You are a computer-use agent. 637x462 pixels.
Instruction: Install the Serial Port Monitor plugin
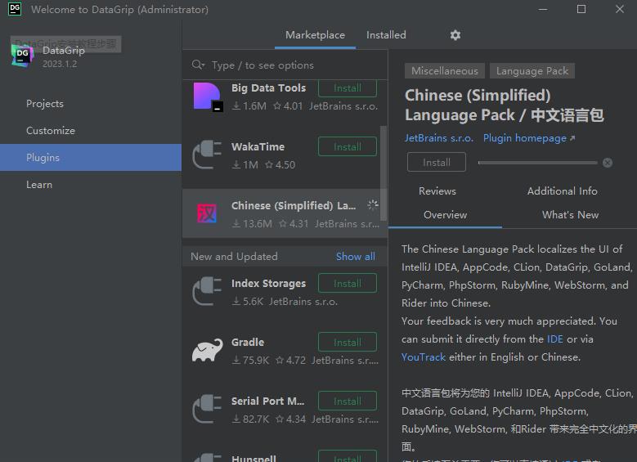click(x=348, y=401)
